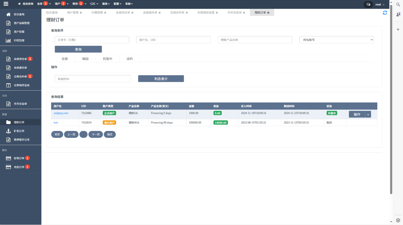Image resolution: width=403 pixels, height=225 pixels.
Task: Click the hamburger menu icon
Action: pos(6,4)
